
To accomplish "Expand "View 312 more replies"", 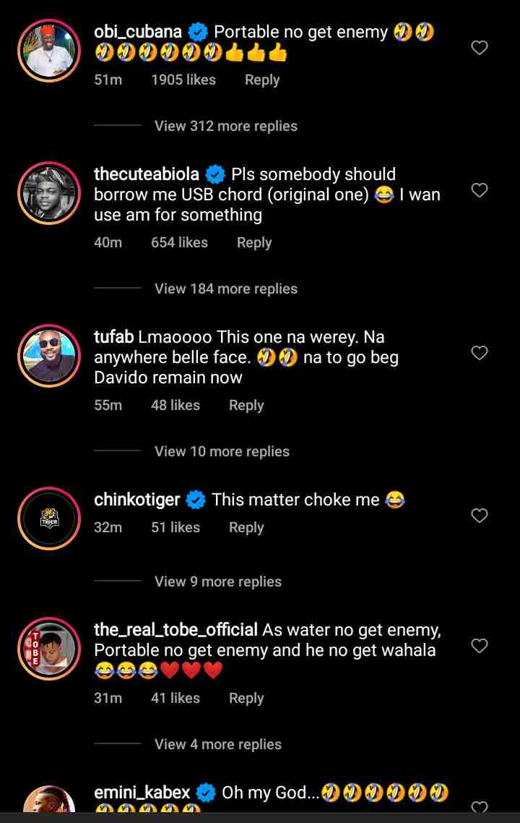I will pos(225,126).
